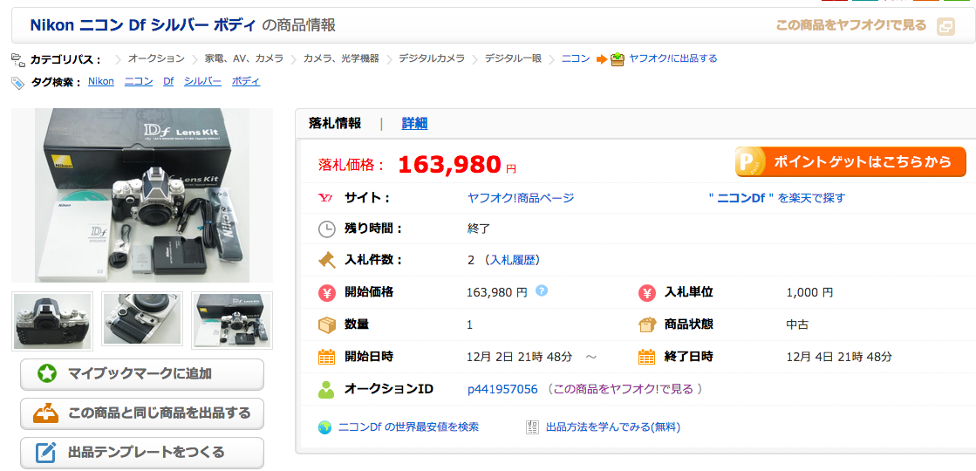Select the camera top view thumbnail
The height and width of the screenshot is (471, 976).
[142, 318]
